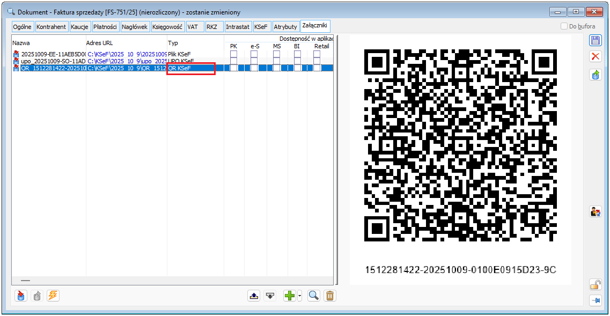Click the UPO KSeF type cell
Screen dimensions: 610x316
point(181,61)
